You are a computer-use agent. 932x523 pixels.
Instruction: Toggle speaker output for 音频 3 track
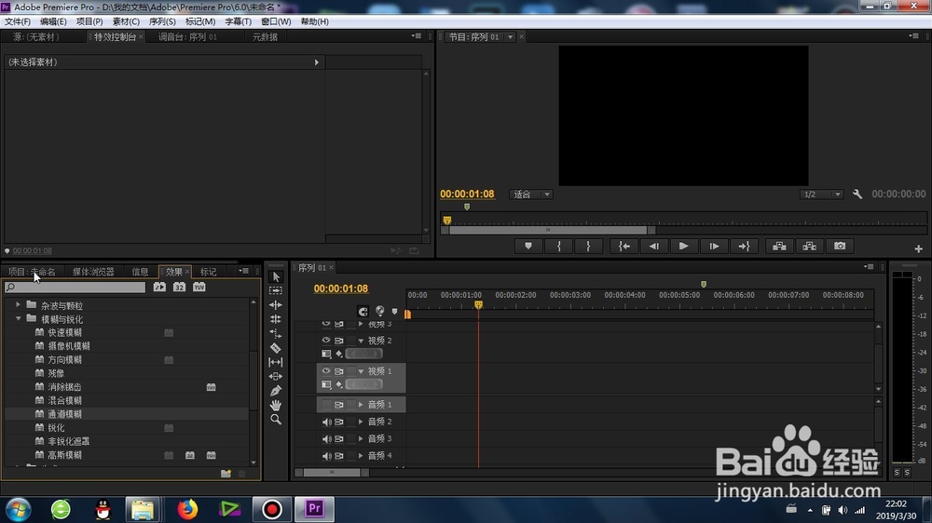tap(326, 438)
